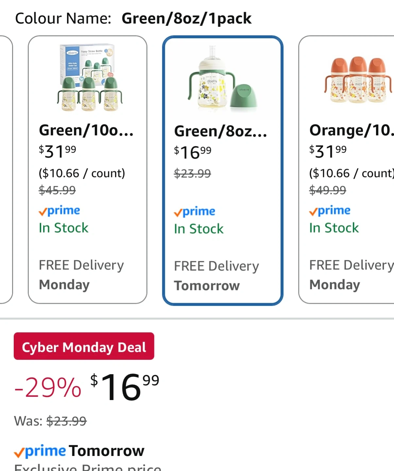The image size is (394, 471).
Task: Click the orange bottles product image
Action: pos(358,80)
